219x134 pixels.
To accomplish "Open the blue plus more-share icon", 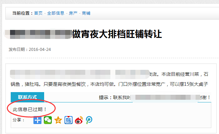I will pyautogui.click(x=37, y=120).
